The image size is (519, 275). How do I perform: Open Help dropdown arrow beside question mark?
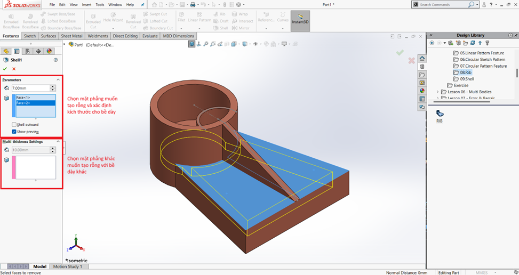pyautogui.click(x=496, y=5)
